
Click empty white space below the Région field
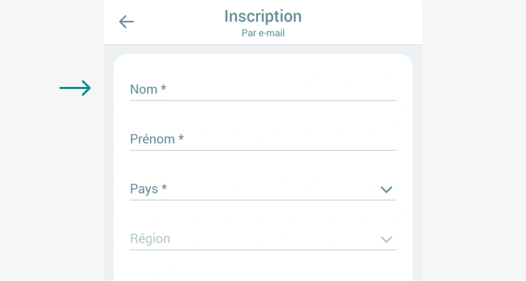click(x=263, y=266)
